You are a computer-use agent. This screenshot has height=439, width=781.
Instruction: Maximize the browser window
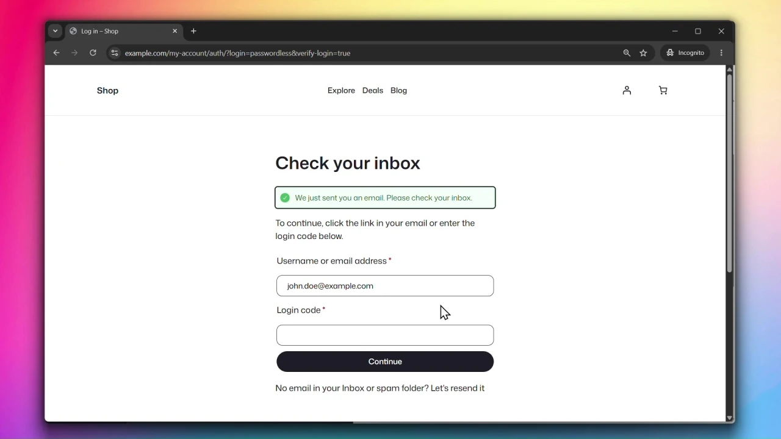coord(698,31)
